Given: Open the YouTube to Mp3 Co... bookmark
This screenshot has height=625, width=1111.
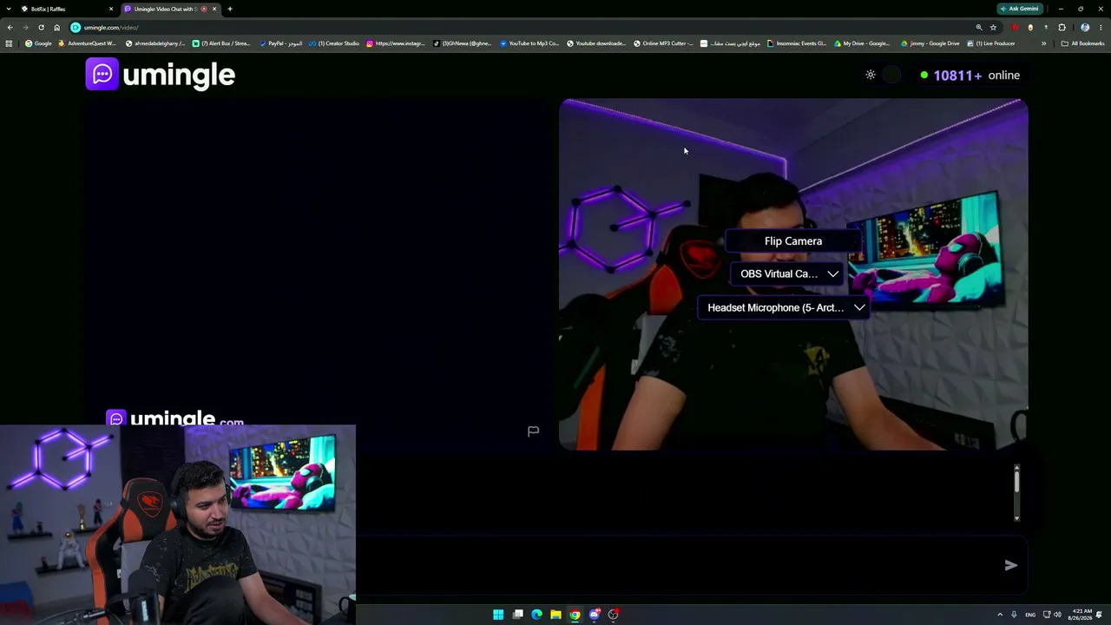Looking at the screenshot, I should pos(529,43).
